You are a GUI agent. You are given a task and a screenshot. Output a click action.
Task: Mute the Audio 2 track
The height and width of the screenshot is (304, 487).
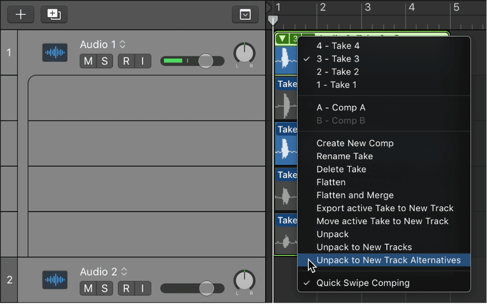pos(88,288)
